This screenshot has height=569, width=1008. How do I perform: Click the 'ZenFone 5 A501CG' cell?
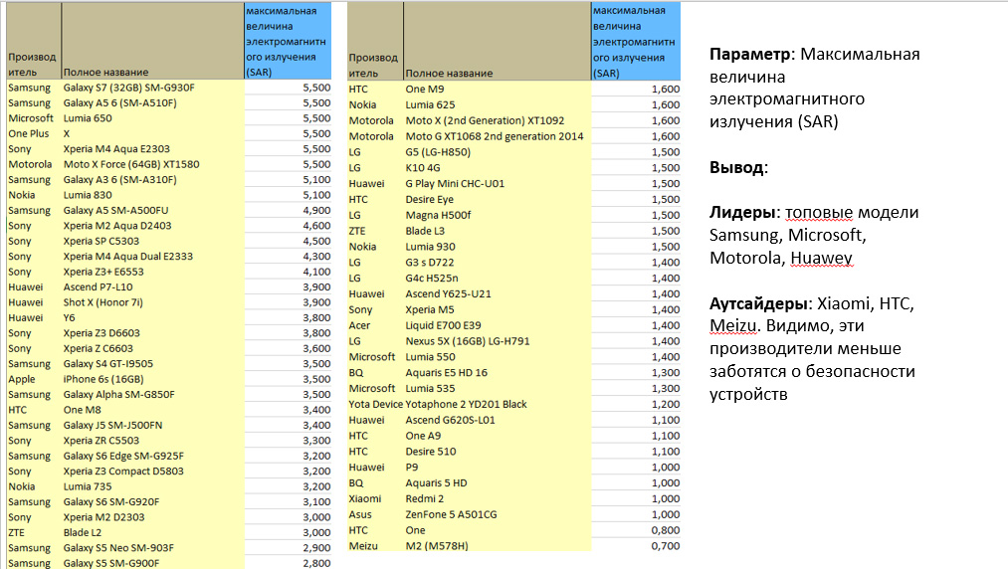[498, 514]
